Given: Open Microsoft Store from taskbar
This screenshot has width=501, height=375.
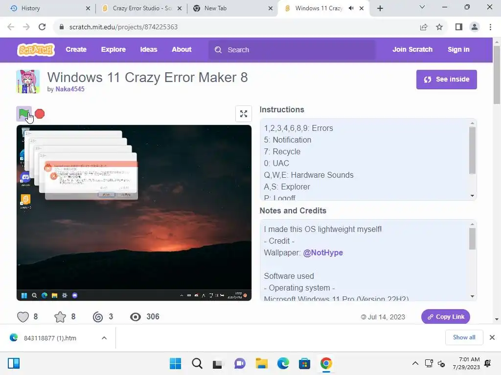Looking at the screenshot, I should [304, 363].
